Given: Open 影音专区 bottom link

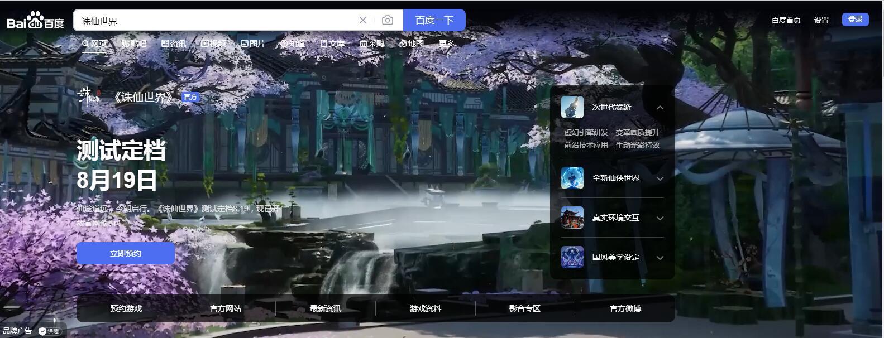Looking at the screenshot, I should [x=525, y=308].
